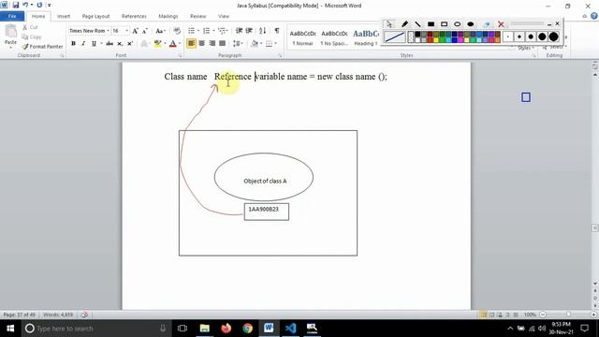Switch to the Review tab

(197, 16)
